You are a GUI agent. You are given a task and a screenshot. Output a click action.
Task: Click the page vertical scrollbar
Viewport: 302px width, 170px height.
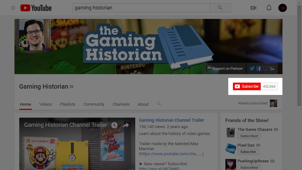point(299,56)
